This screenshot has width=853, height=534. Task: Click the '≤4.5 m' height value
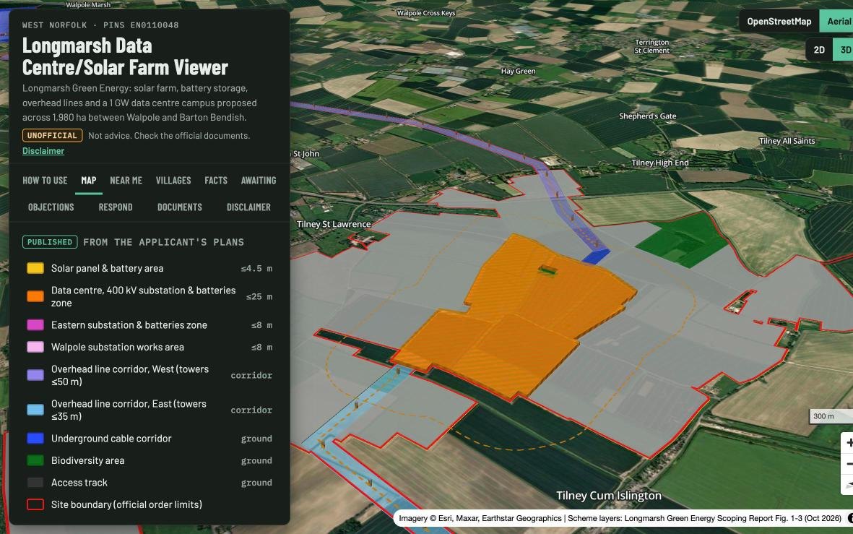(257, 268)
